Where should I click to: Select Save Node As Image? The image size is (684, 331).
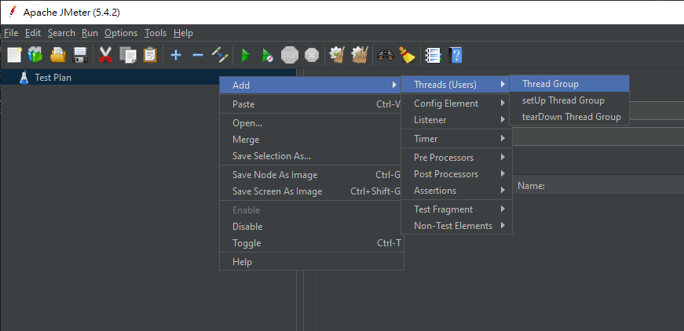[x=312, y=175]
